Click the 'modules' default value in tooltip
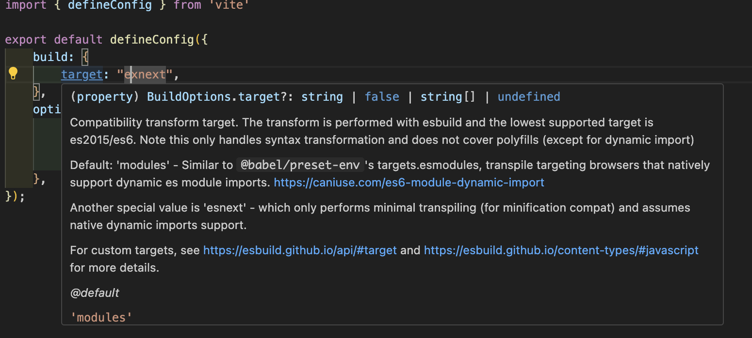Viewport: 752px width, 338px height. 101,318
